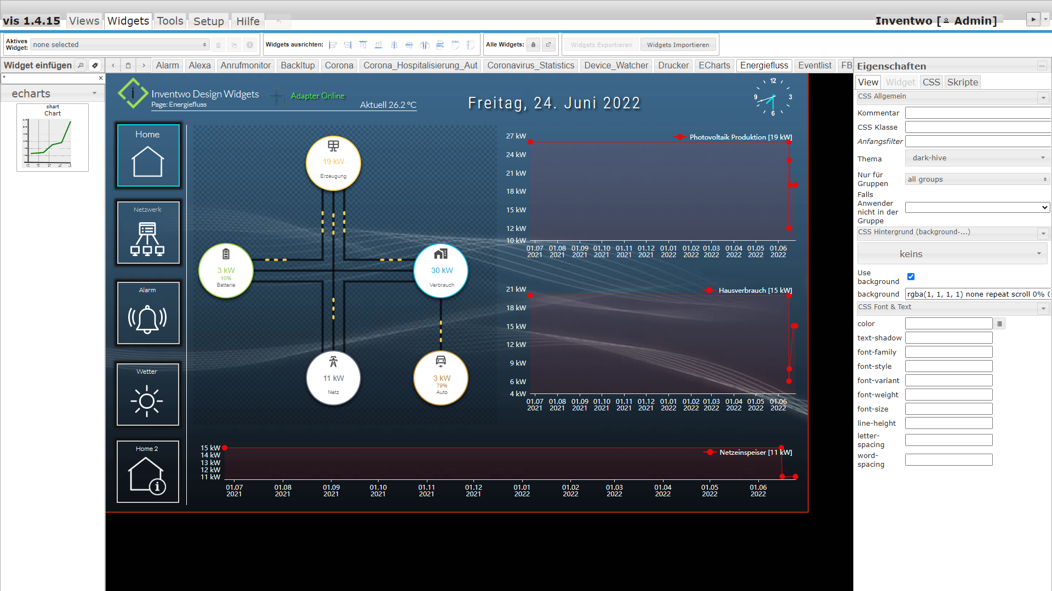Screen dimensions: 1052x591
Task: Open the Views menu
Action: 84,21
